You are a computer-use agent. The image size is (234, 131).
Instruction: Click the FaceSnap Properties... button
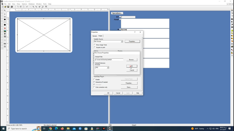point(129,83)
